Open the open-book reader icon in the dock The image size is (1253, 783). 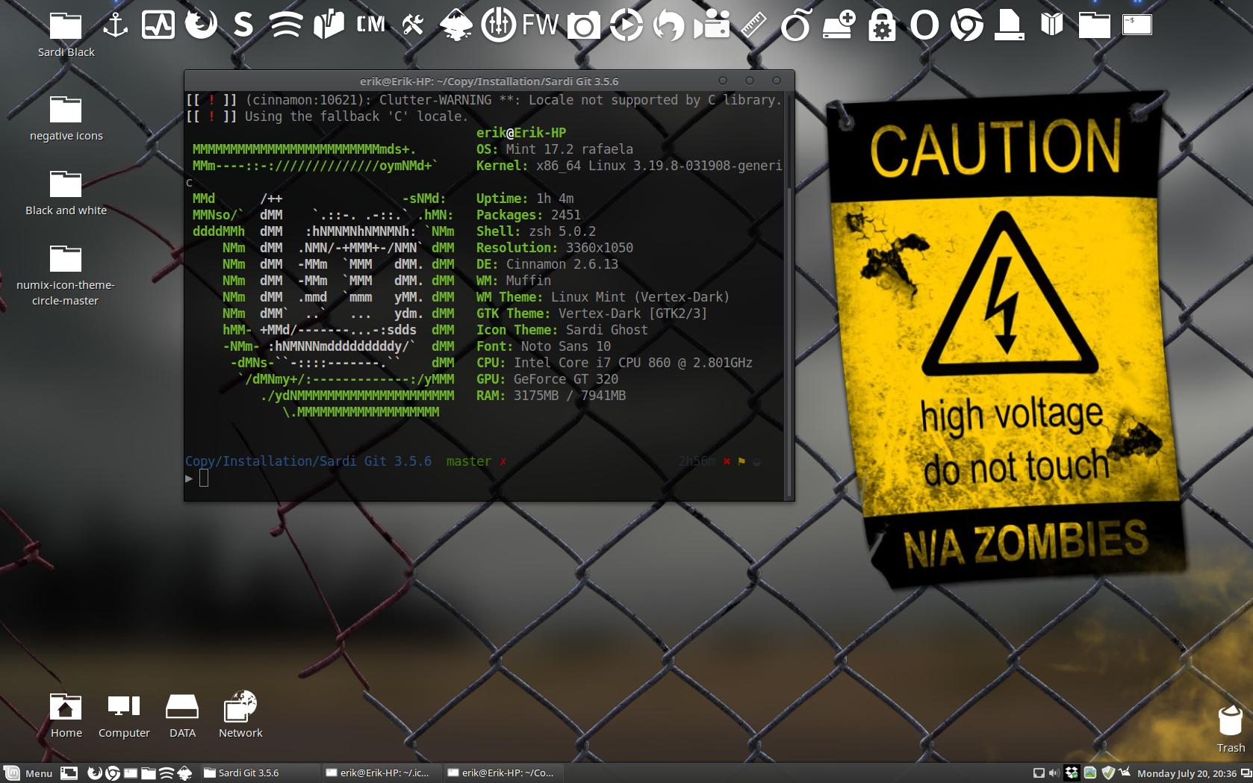(1051, 25)
